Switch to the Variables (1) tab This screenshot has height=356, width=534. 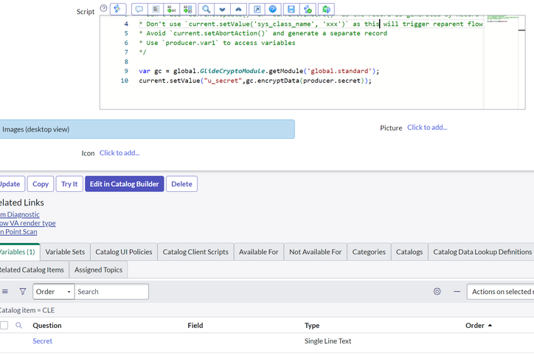18,252
